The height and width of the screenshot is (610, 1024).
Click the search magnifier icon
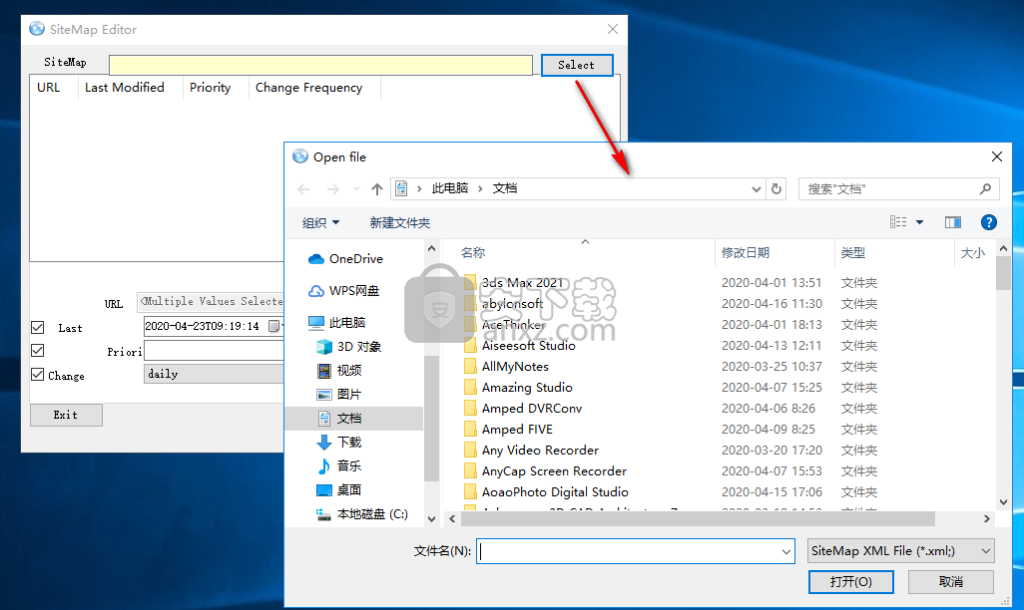pyautogui.click(x=985, y=188)
